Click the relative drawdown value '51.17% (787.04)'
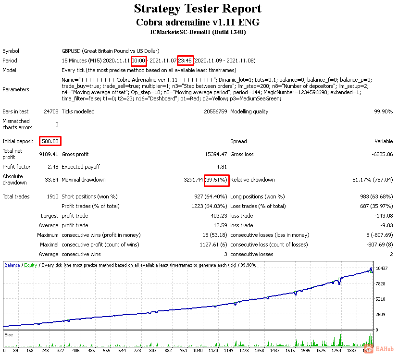Viewport: 398px width, 356px height. 373,180
